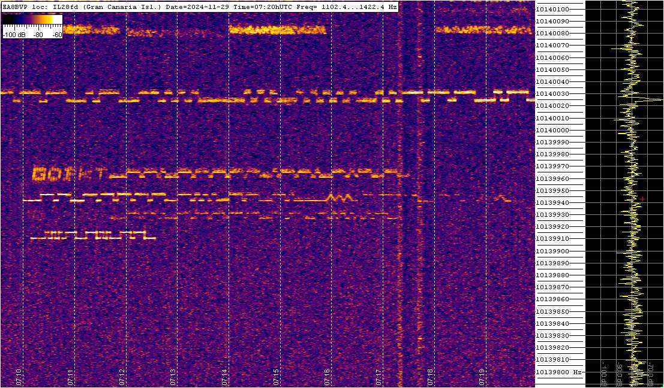Click the 10139910 frequency label
664x388 pixels.
(552, 239)
